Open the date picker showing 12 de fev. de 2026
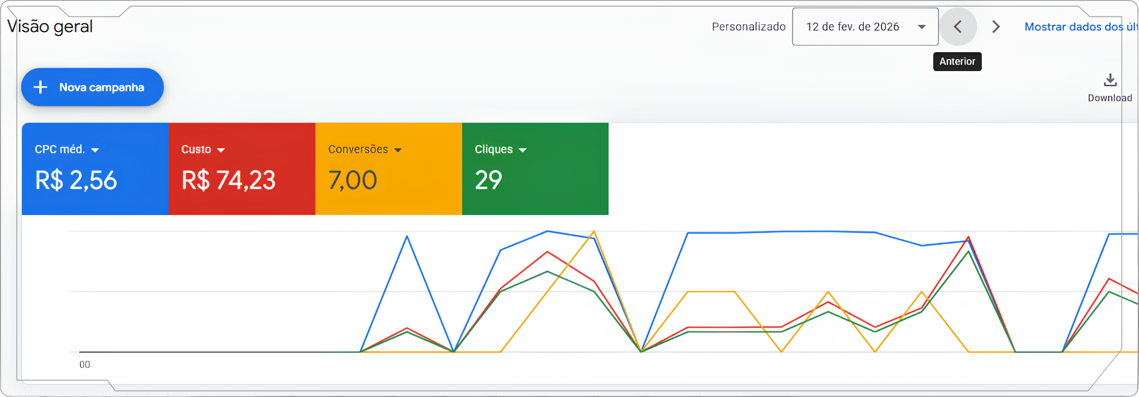The width and height of the screenshot is (1139, 397). pos(865,27)
